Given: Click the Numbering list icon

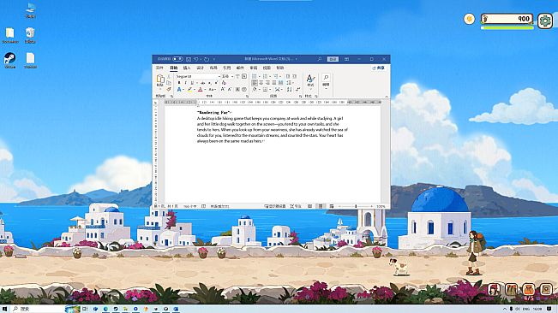Looking at the screenshot, I should 265,76.
